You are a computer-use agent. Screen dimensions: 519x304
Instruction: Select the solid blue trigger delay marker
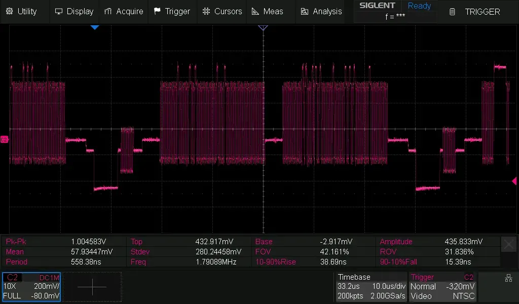(x=95, y=28)
